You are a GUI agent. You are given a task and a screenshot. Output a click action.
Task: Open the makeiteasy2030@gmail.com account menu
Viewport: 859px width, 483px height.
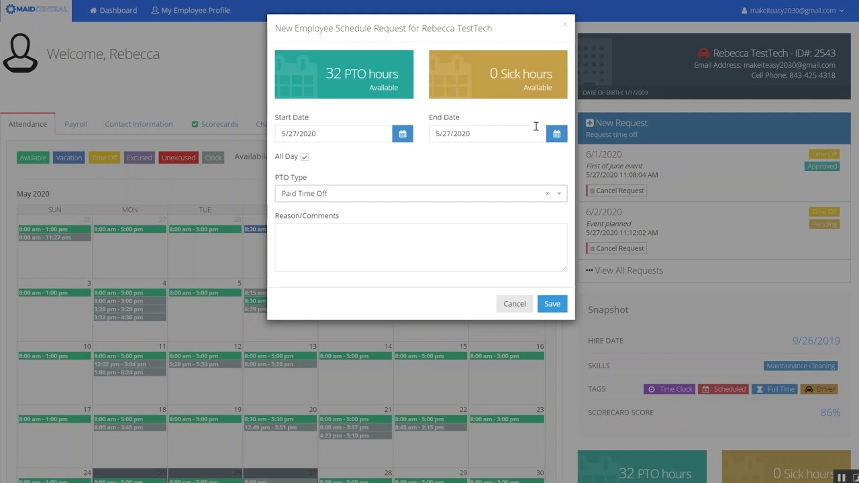(793, 11)
